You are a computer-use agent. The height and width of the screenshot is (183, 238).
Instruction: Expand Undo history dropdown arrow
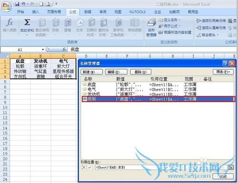click(x=28, y=4)
